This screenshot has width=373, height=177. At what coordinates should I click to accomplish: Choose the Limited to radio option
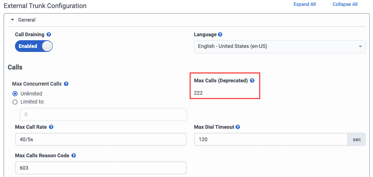tap(15, 102)
